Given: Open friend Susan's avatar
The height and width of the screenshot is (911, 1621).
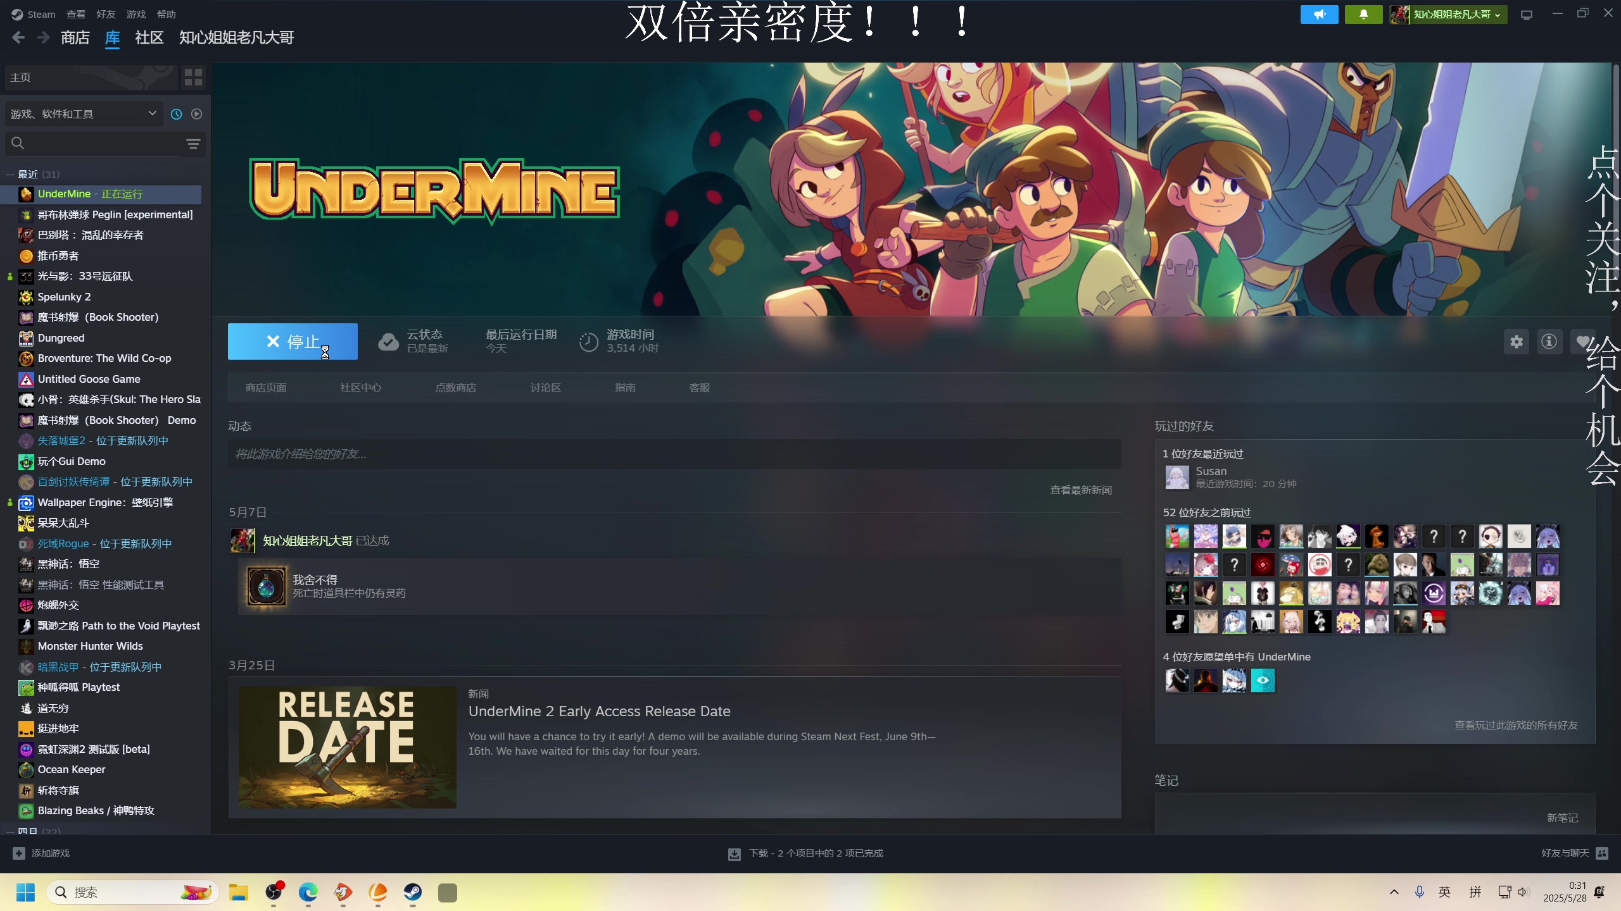Looking at the screenshot, I should pyautogui.click(x=1177, y=477).
